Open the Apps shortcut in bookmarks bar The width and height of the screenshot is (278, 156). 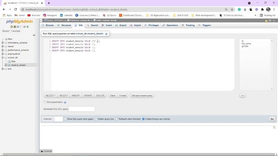[7, 16]
